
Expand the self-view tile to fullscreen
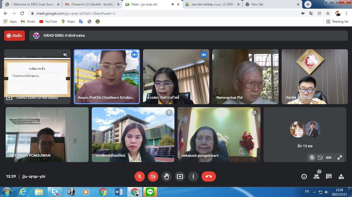pos(340,157)
